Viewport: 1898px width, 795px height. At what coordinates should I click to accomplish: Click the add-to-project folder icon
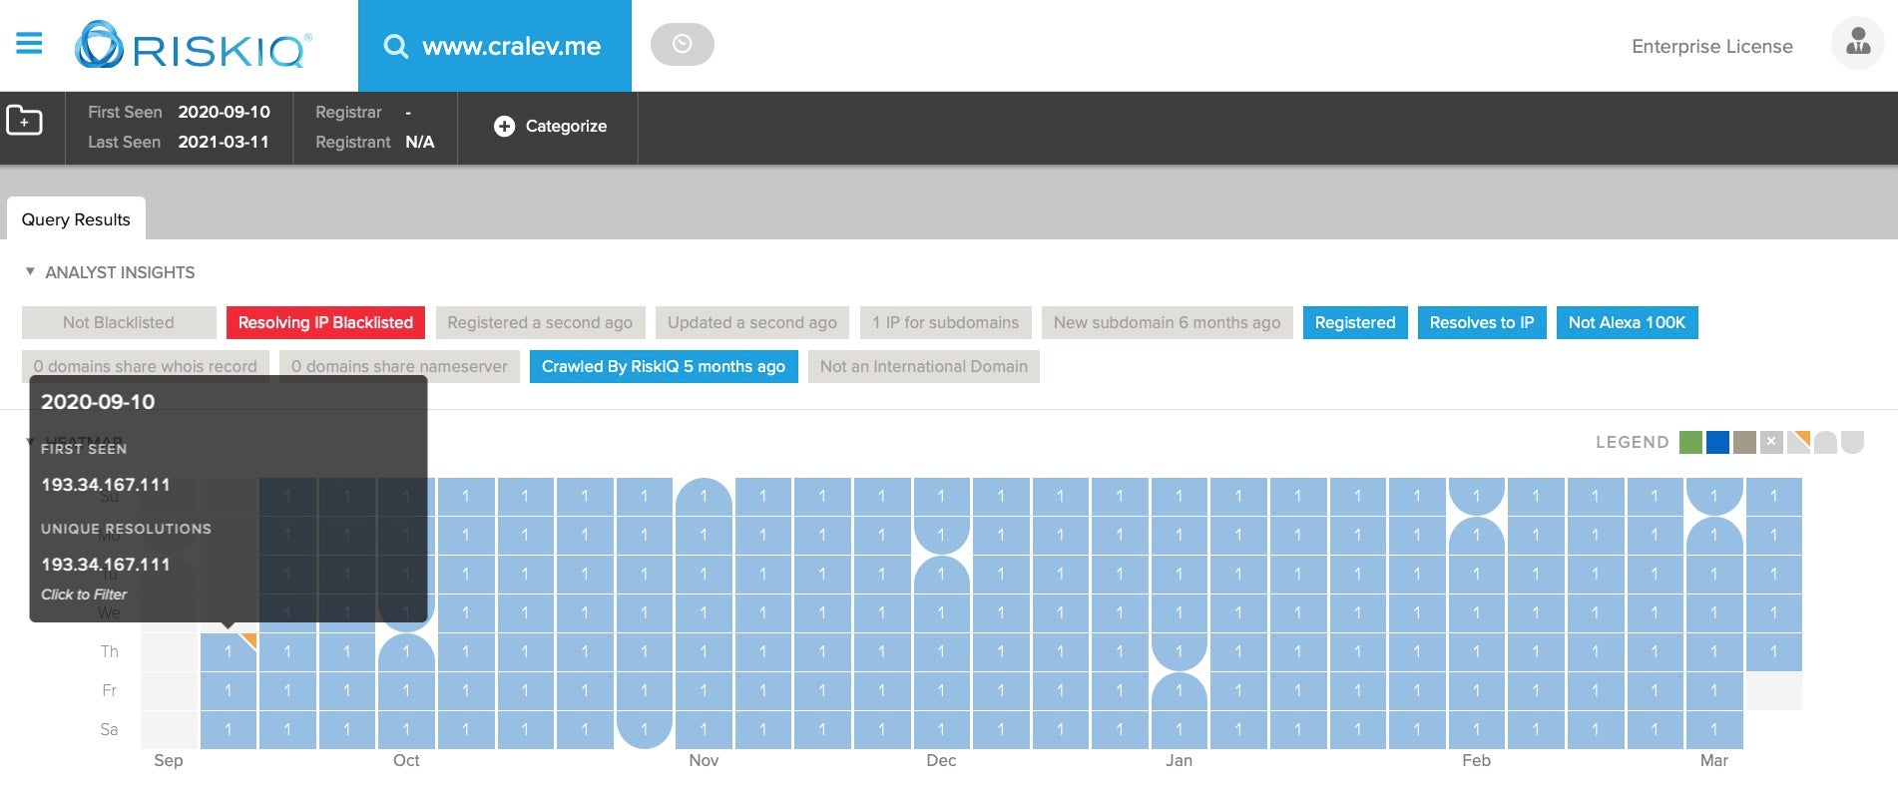(25, 121)
